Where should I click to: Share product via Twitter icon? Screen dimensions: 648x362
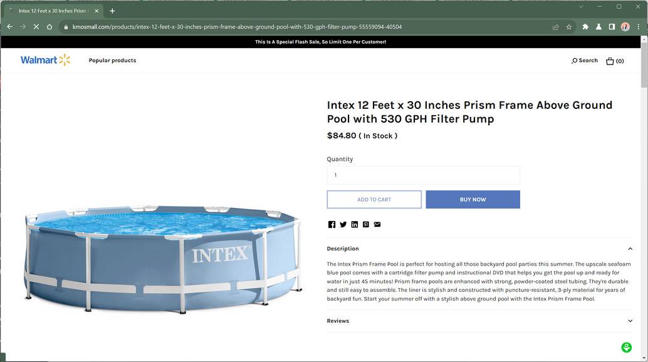point(343,225)
